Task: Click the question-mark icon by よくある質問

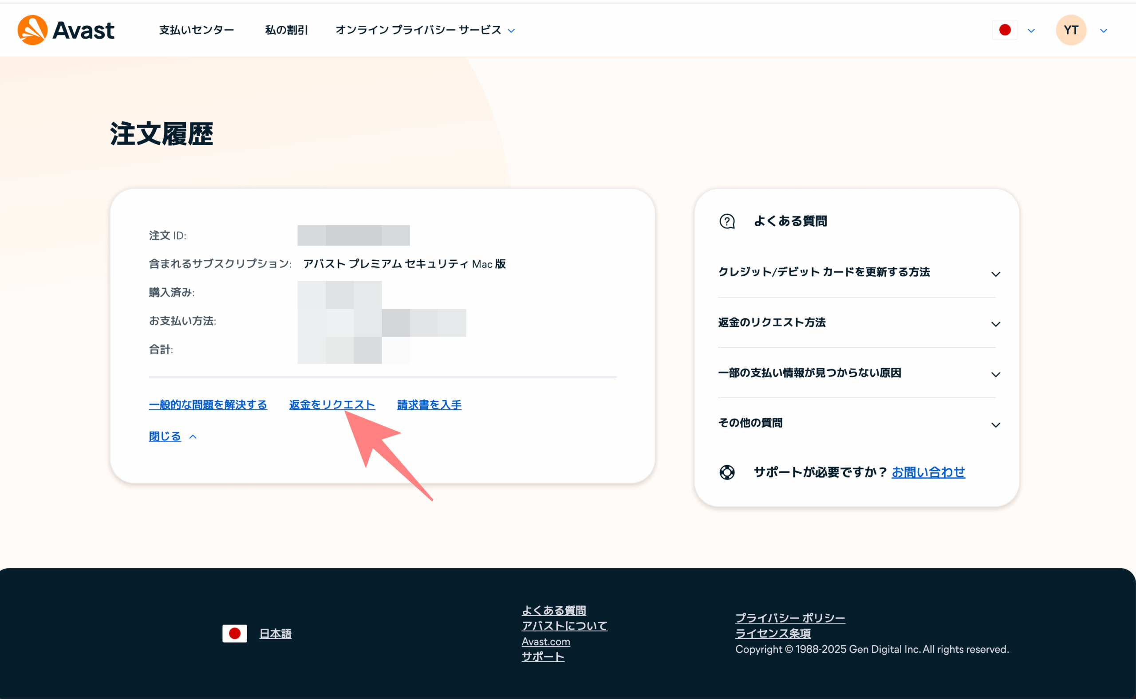Action: tap(727, 221)
